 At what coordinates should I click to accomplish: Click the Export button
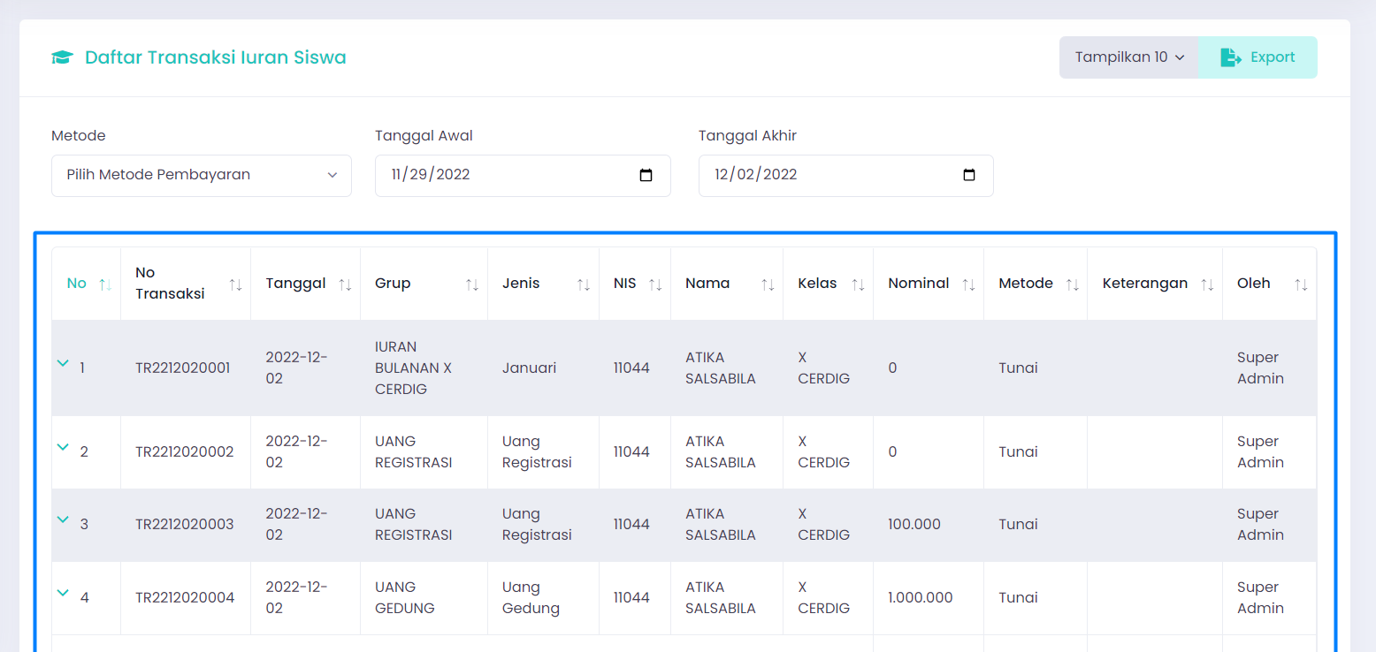point(1258,57)
